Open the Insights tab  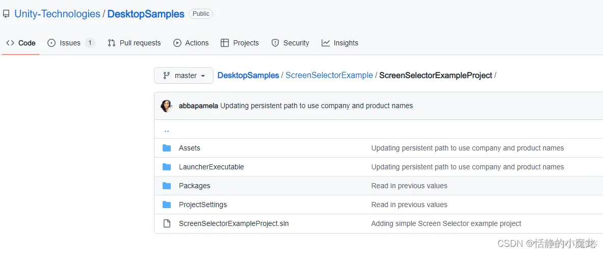339,43
